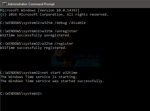This screenshot has height=111, width=150.
Task: Click blank console area below the last prompt
Action: [75, 104]
